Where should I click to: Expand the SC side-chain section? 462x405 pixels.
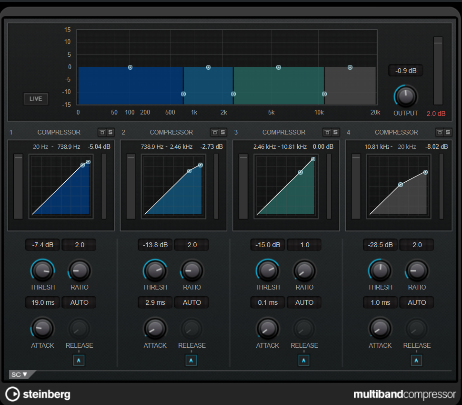[20, 374]
